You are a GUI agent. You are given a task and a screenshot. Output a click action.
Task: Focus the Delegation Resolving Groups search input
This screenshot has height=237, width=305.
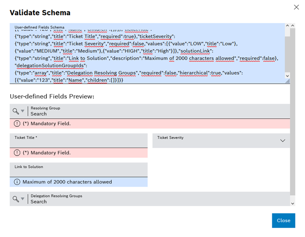coord(157,202)
